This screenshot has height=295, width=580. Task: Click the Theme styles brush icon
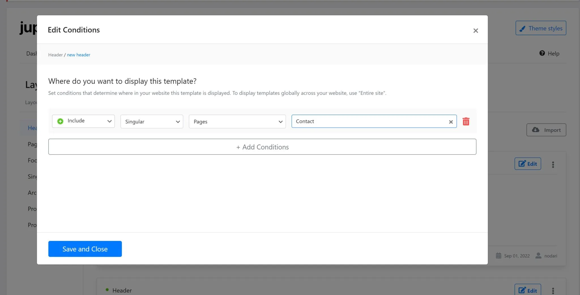tap(523, 28)
